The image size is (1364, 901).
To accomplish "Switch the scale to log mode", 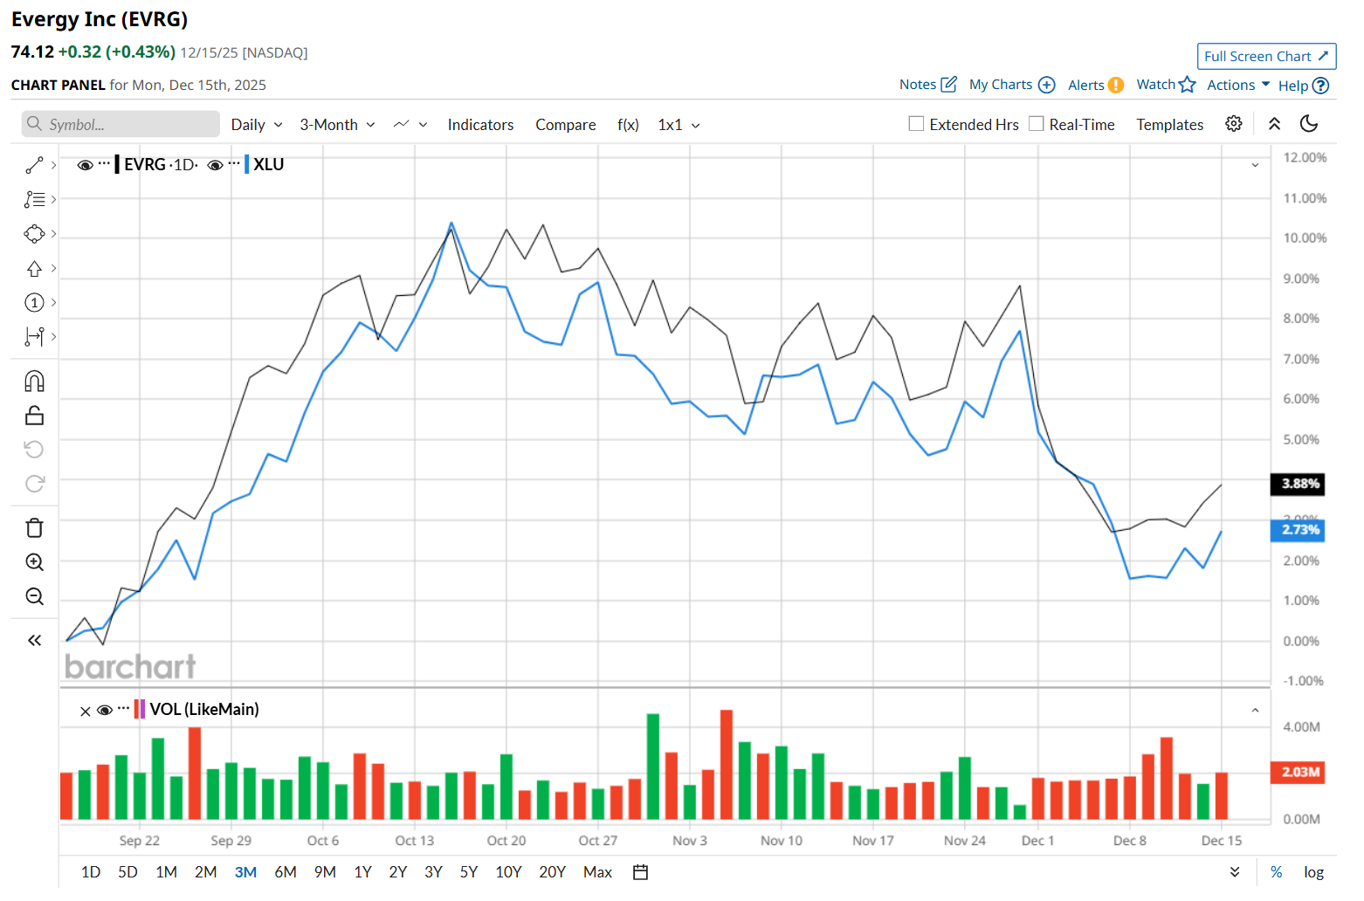I will [x=1313, y=872].
